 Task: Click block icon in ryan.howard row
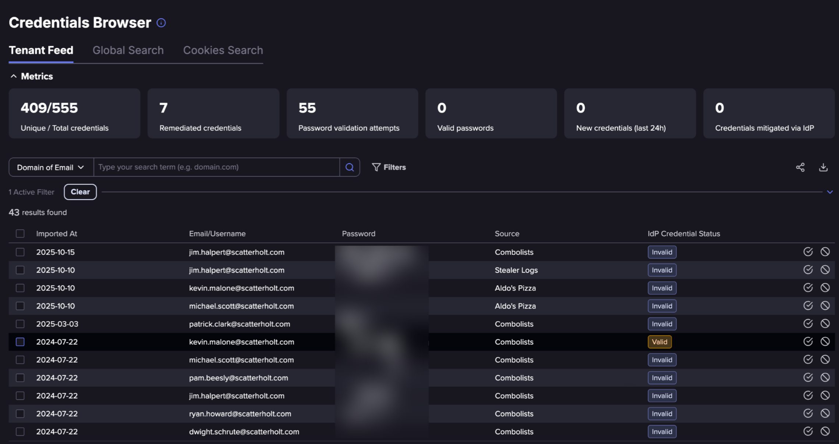coord(825,413)
